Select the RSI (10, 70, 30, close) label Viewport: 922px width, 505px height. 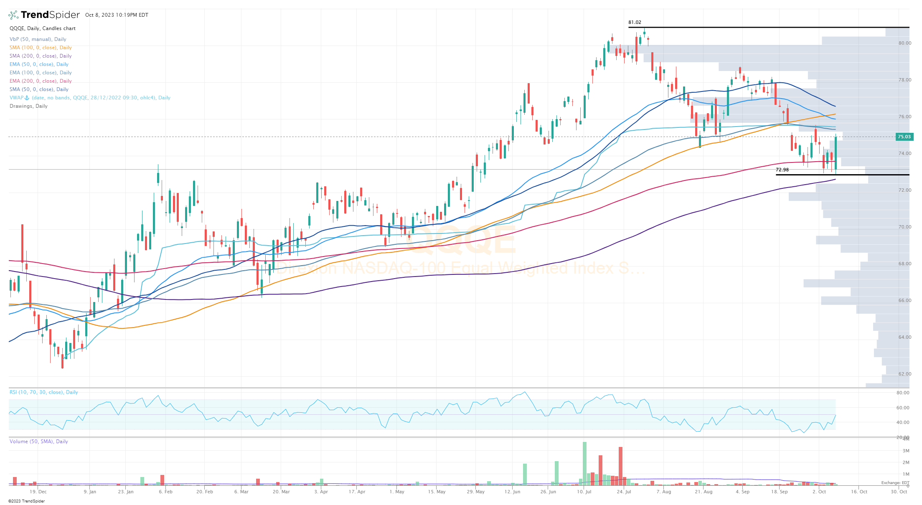pyautogui.click(x=43, y=392)
